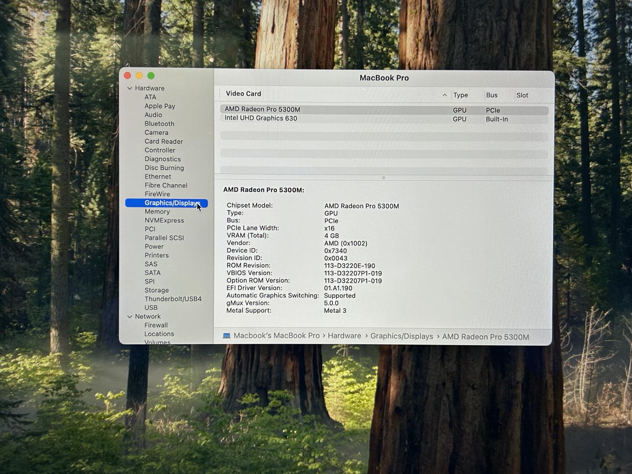Click Hardware in the path bar

tap(344, 336)
